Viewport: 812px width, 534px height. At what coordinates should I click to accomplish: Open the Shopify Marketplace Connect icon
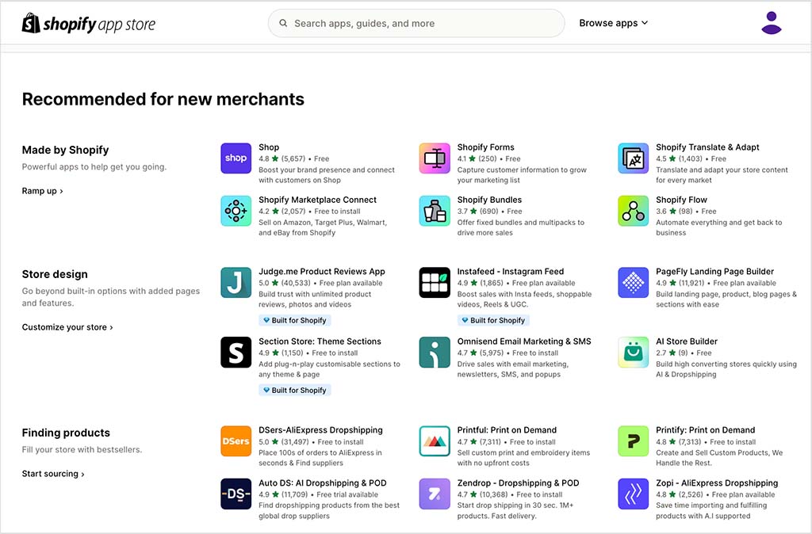click(x=236, y=211)
